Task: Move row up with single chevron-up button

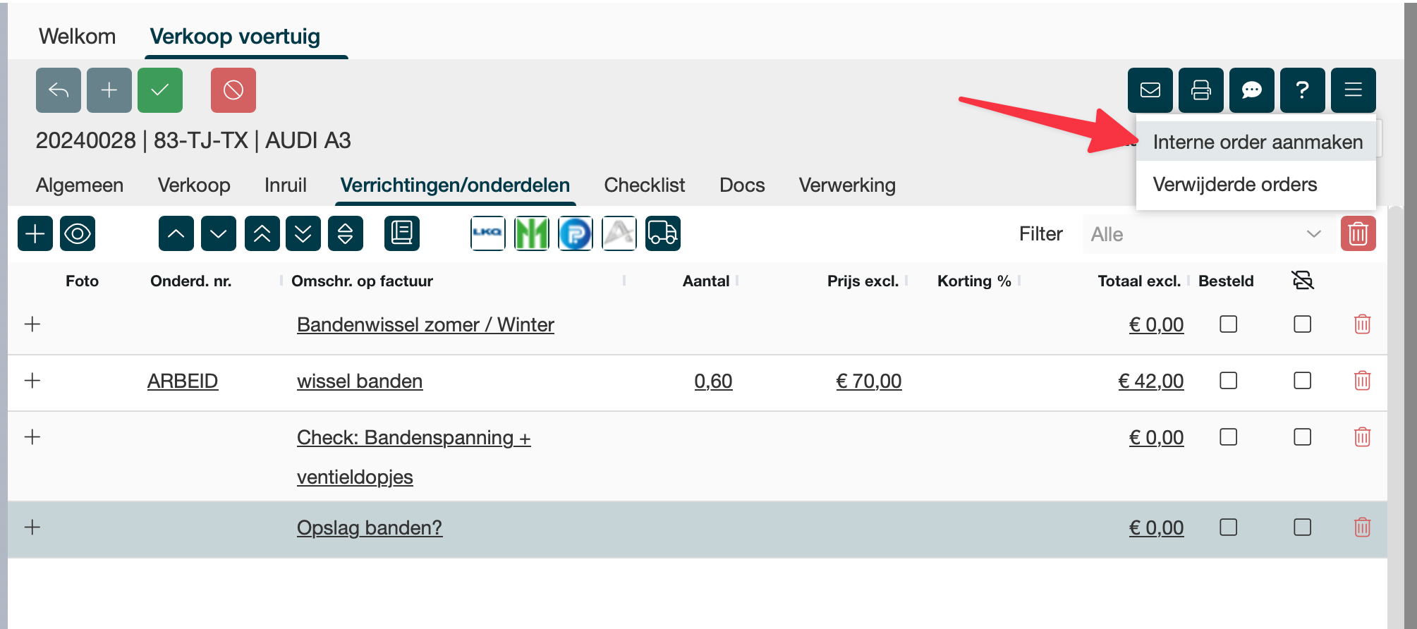Action: 176,233
